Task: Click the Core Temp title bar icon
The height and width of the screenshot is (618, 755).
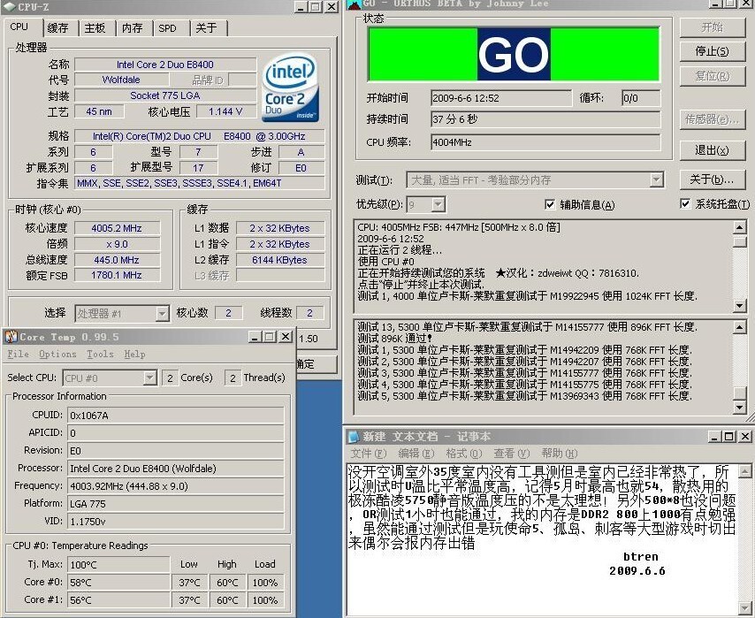Action: tap(11, 337)
